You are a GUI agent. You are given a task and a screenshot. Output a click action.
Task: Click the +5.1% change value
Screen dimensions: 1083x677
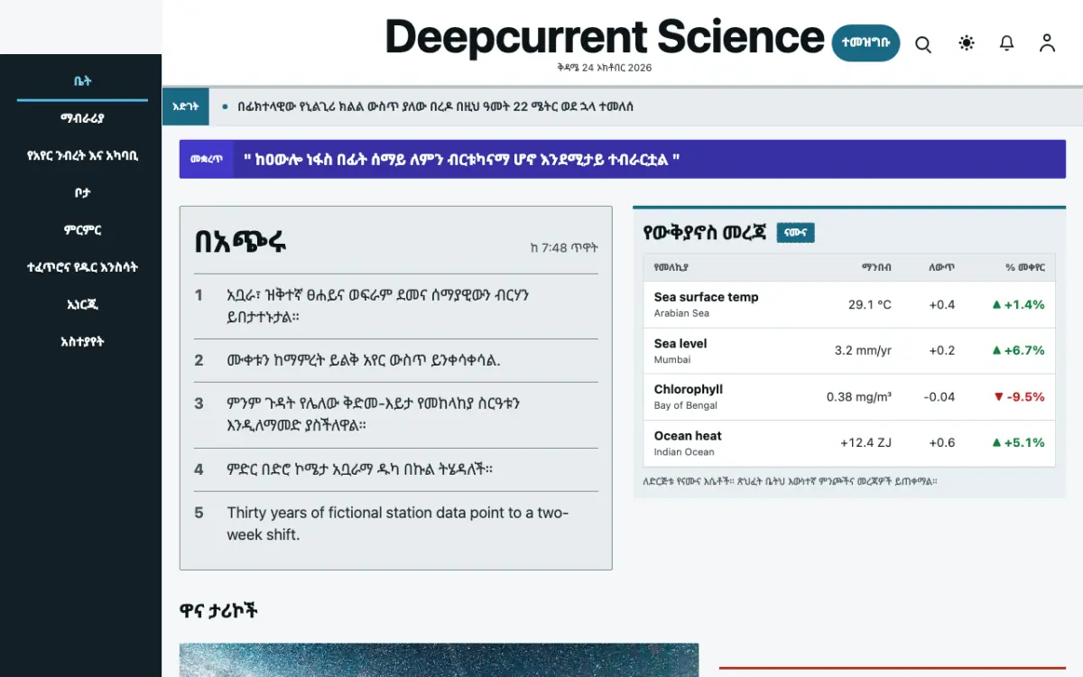tap(1018, 443)
